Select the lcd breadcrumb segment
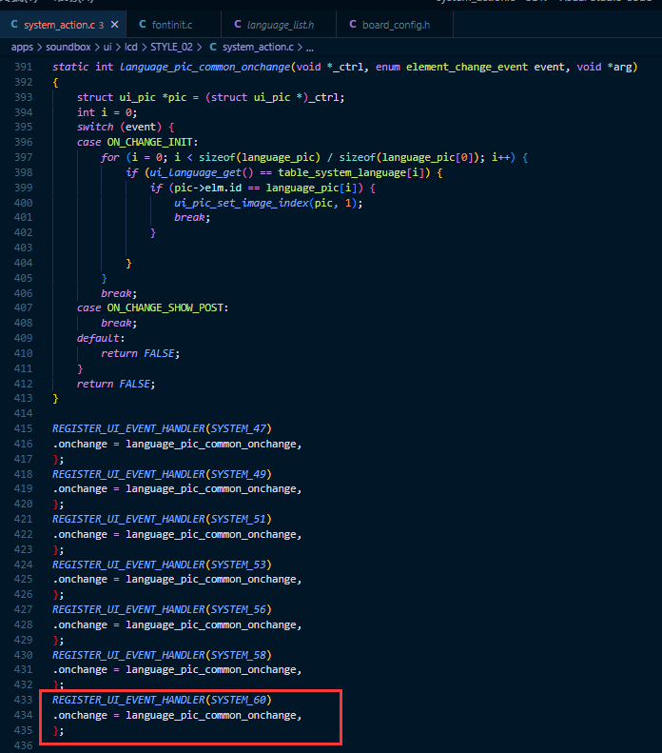662x753 pixels. [131, 47]
